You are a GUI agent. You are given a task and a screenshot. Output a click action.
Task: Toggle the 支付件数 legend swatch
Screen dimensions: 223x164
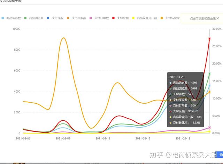click(x=48, y=18)
